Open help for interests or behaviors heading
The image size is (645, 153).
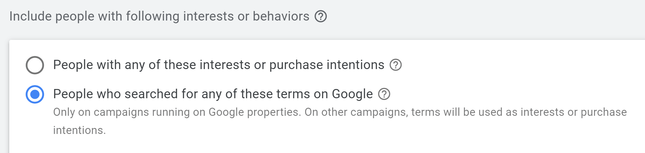(x=321, y=16)
